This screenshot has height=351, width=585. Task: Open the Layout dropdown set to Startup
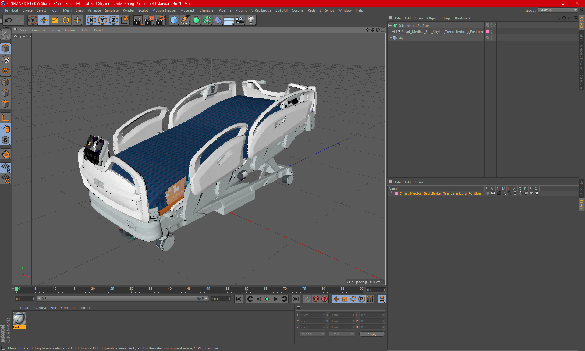558,10
